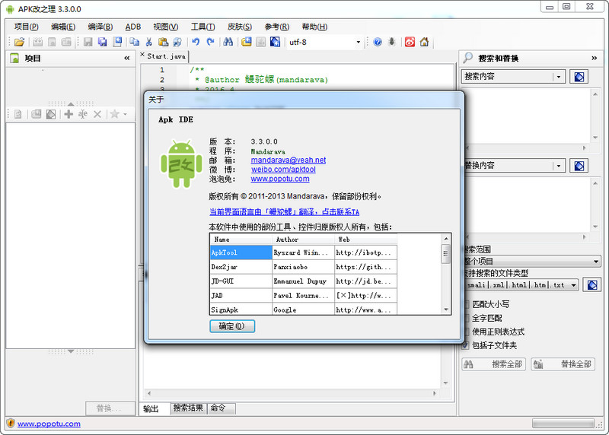Click the undo arrow icon
This screenshot has height=435, width=609.
click(196, 42)
